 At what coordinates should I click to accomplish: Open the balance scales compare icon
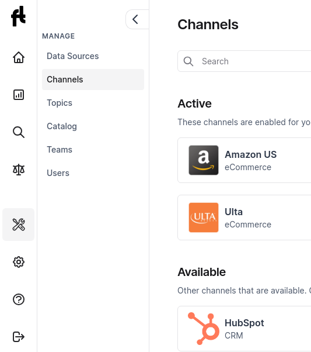coord(19,170)
